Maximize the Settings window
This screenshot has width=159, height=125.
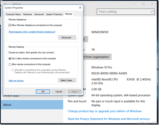click(x=143, y=4)
